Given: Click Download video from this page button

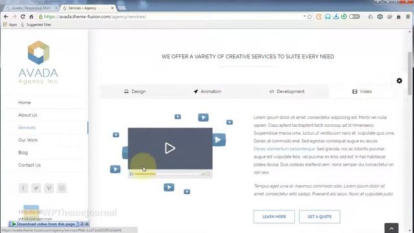Looking at the screenshot, I should tap(44, 224).
